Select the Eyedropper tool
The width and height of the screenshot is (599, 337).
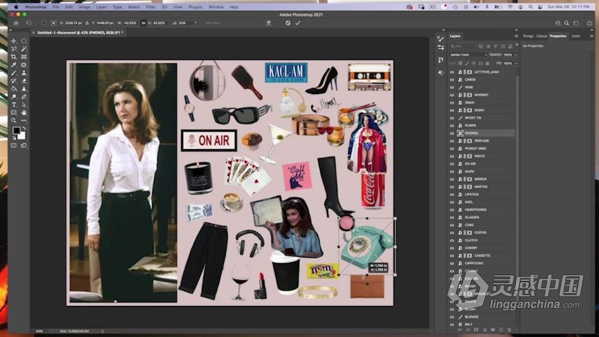coord(14,65)
